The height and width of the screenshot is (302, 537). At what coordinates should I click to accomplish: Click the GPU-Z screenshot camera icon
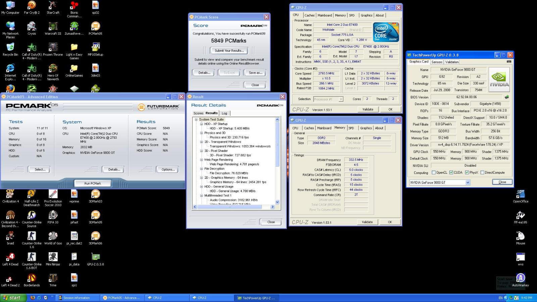tap(509, 61)
